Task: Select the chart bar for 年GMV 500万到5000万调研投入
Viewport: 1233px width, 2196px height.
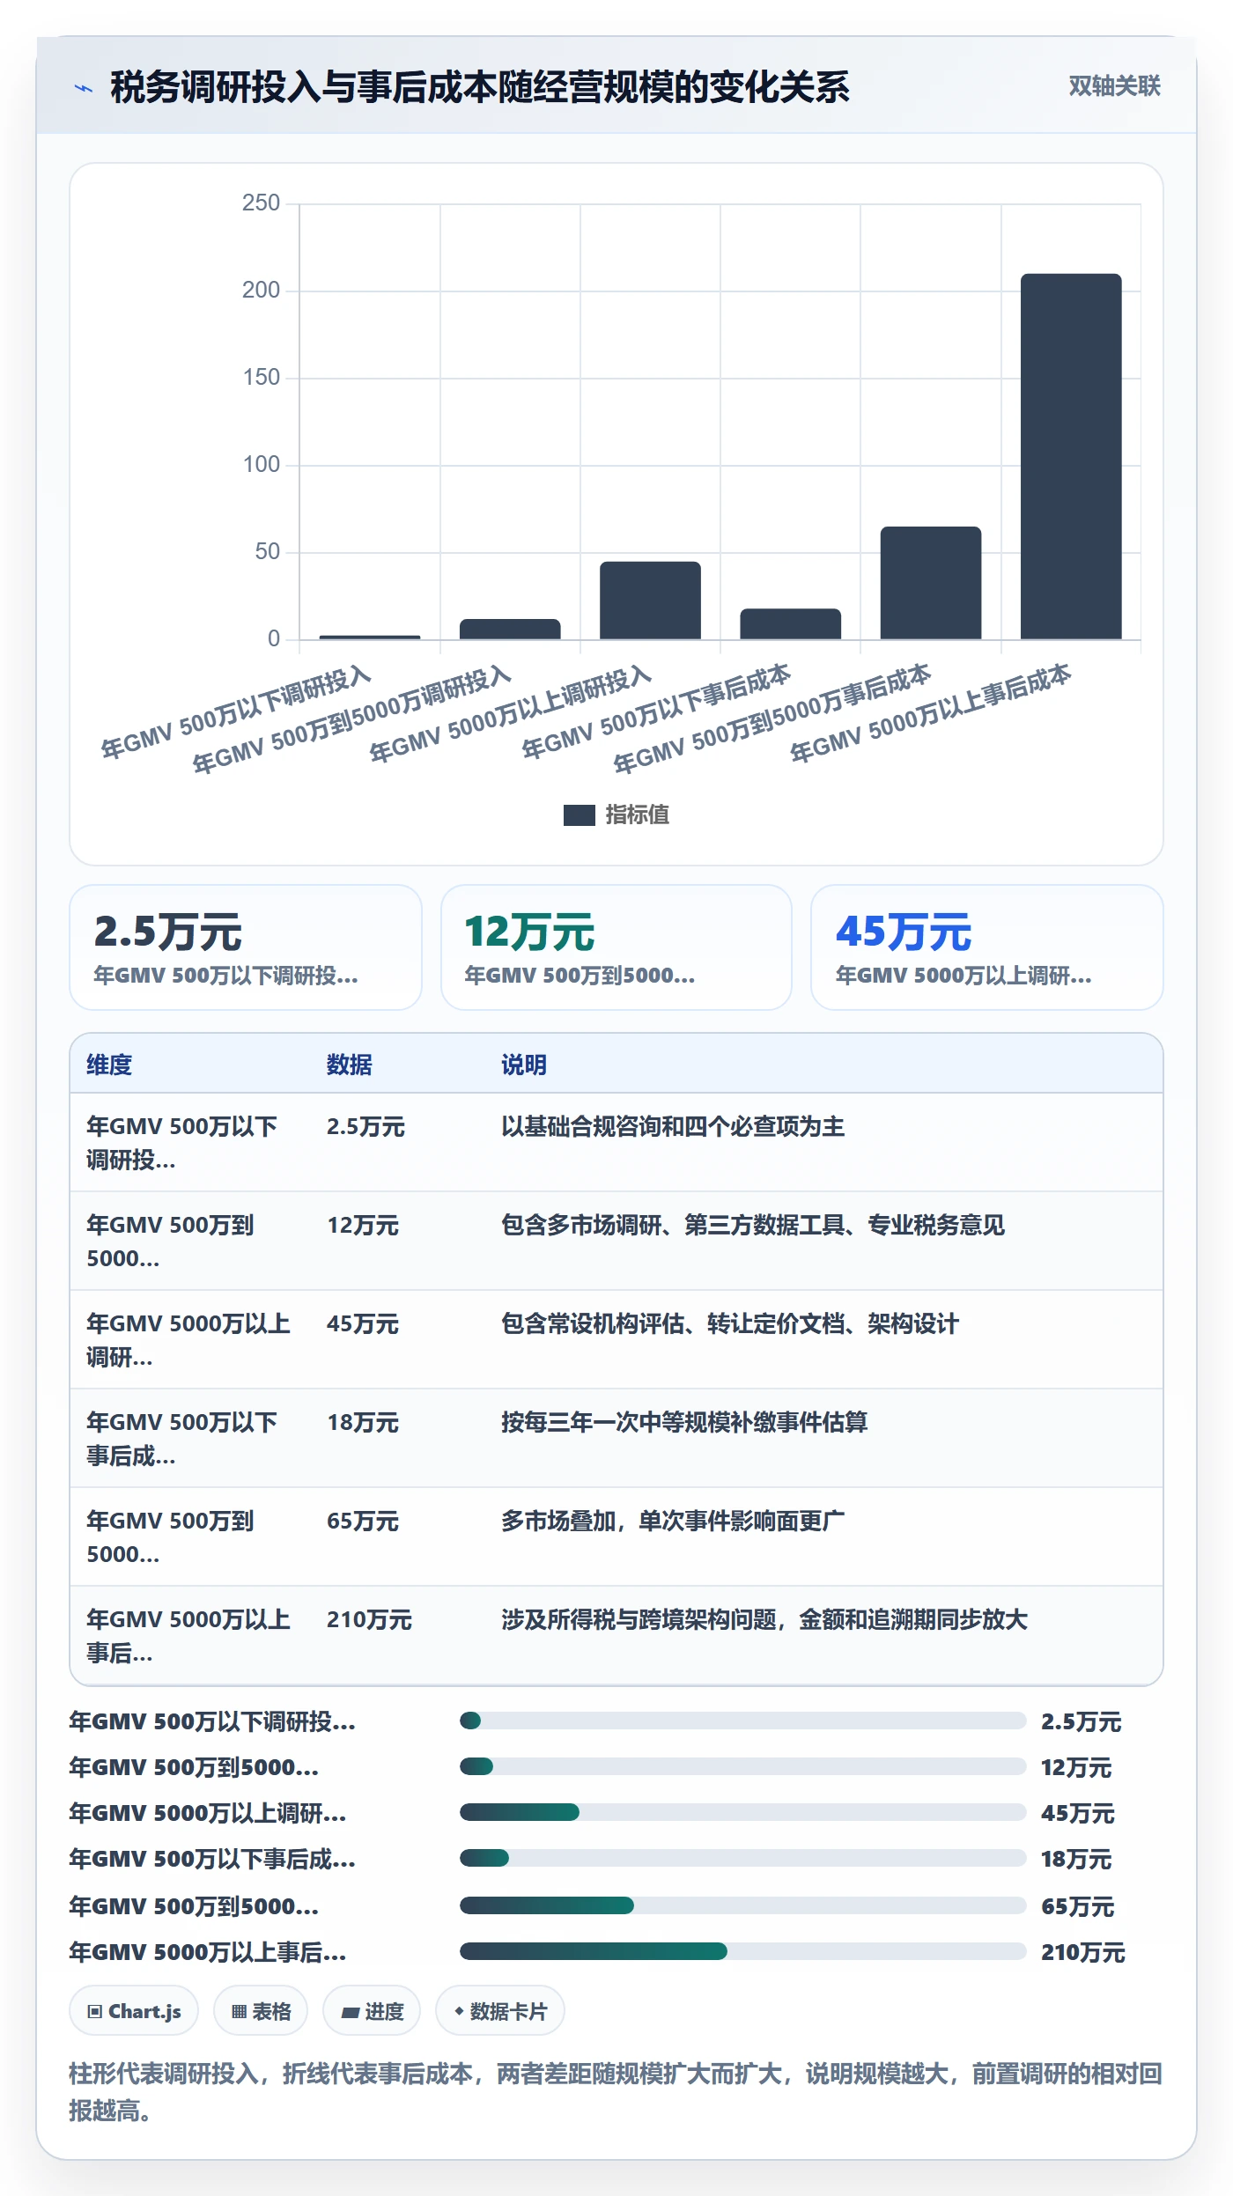Action: (510, 629)
